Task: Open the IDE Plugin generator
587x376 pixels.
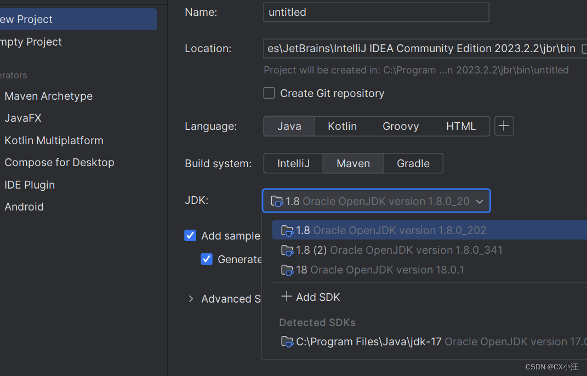Action: tap(30, 185)
